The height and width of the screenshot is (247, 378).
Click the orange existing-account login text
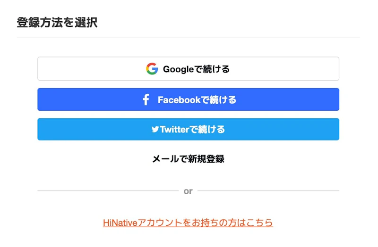coord(213,222)
